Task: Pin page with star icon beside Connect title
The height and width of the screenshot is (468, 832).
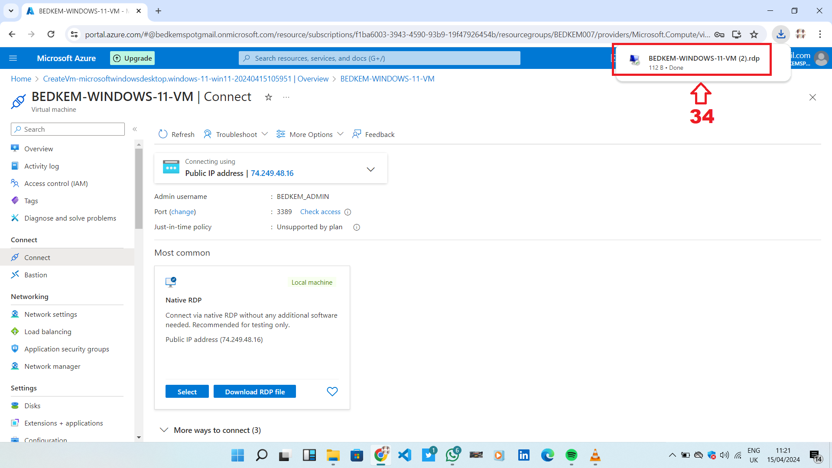Action: tap(269, 97)
